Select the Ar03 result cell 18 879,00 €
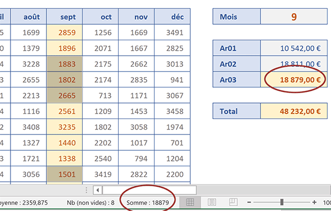This screenshot has width=331, height=211. (x=294, y=80)
